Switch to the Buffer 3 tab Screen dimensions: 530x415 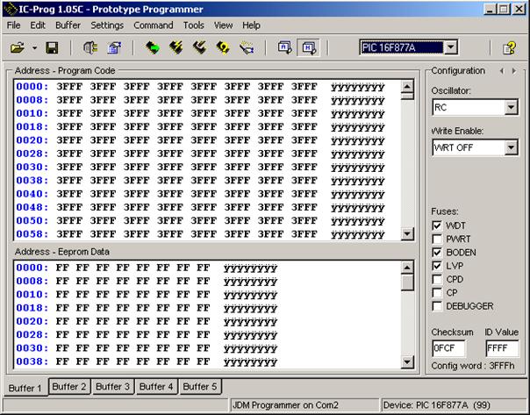[112, 386]
